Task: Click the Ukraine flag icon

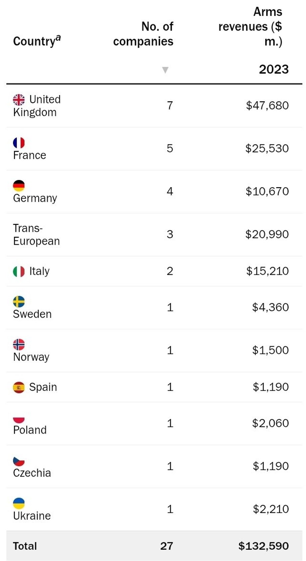Action: [x=19, y=503]
